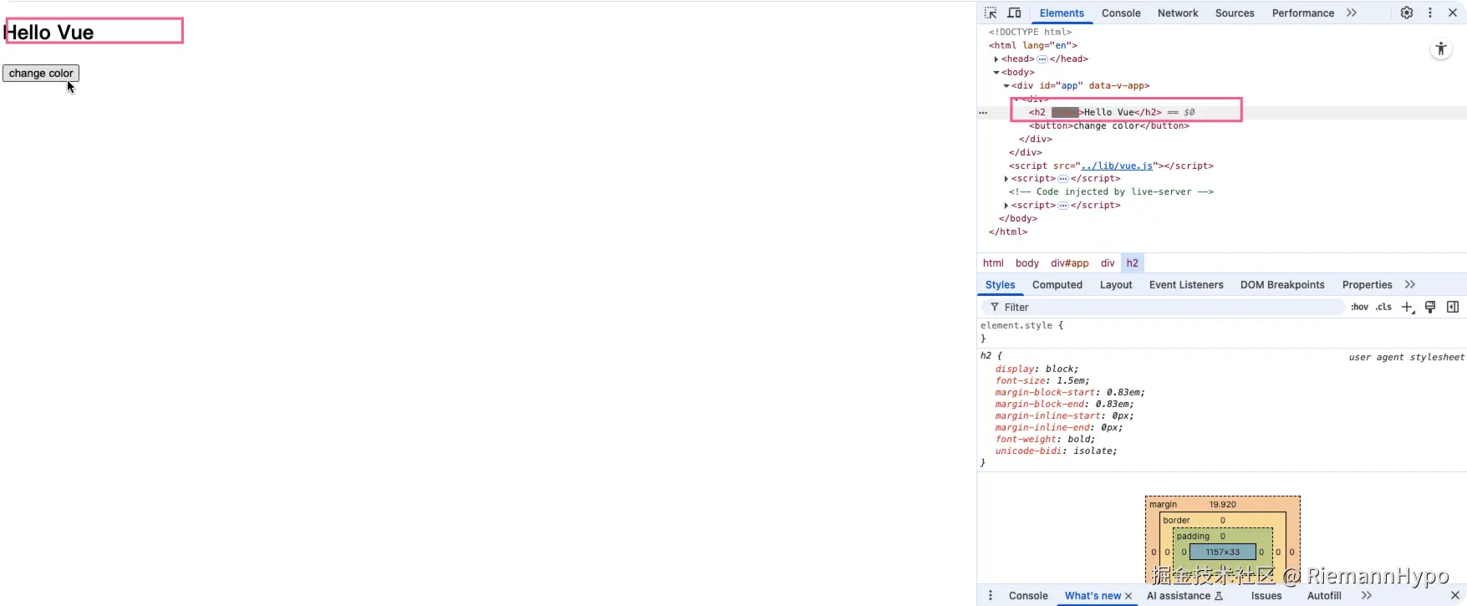Viewport: 1467px width, 606px height.
Task: Close the DevTools panel
Action: pos(1453,13)
